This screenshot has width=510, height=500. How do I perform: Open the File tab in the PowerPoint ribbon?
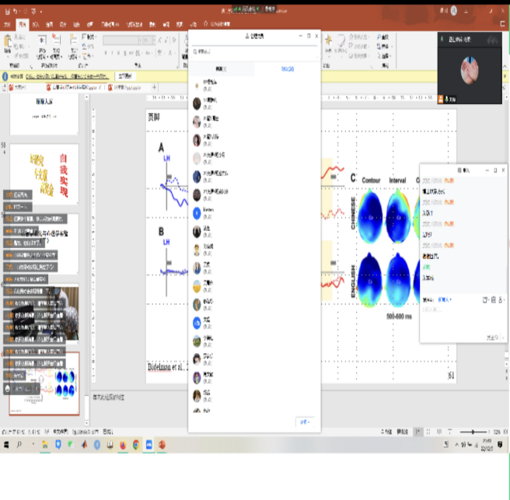coord(7,25)
